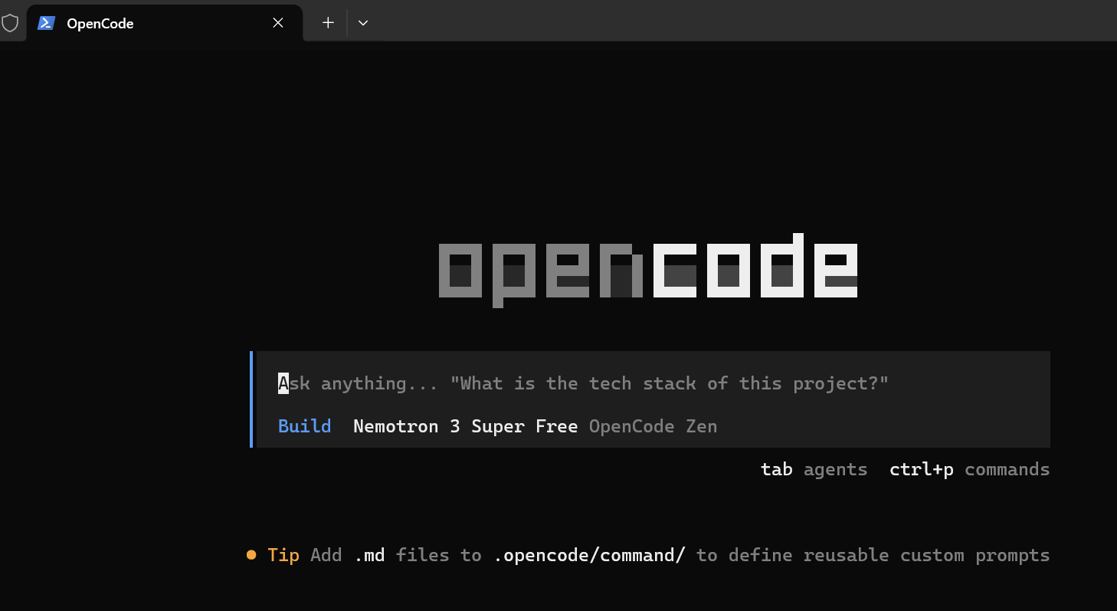
Task: Expand the new tab profile dropdown arrow
Action: coord(363,23)
